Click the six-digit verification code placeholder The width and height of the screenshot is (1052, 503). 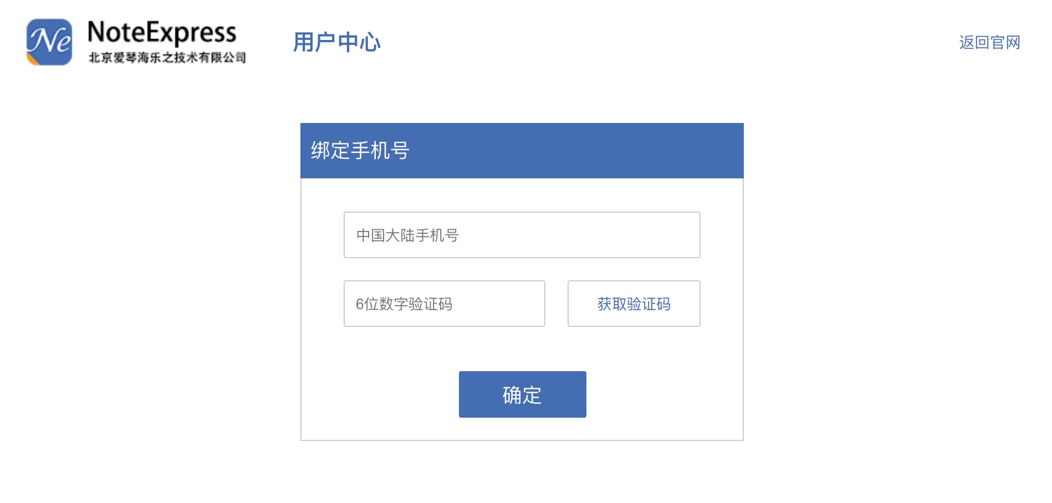point(404,304)
